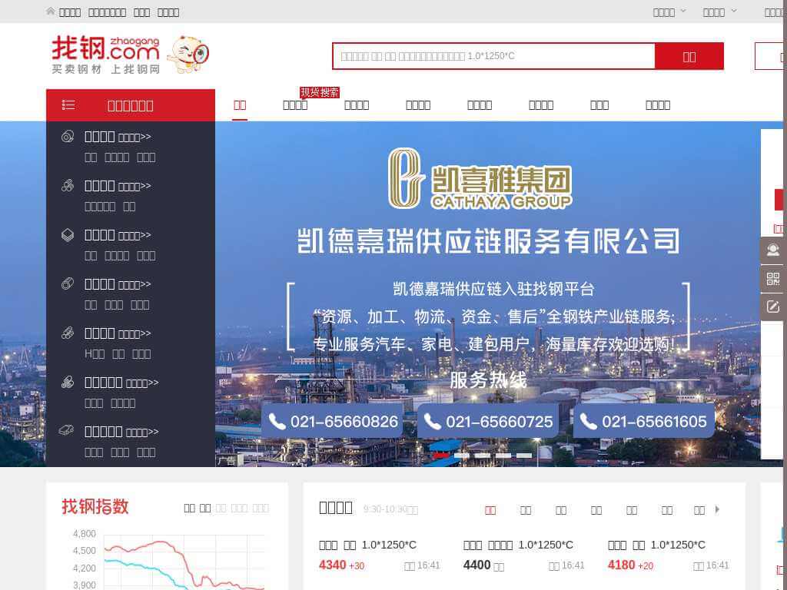
Task: Select the stacked plates category icon
Action: tap(68, 235)
